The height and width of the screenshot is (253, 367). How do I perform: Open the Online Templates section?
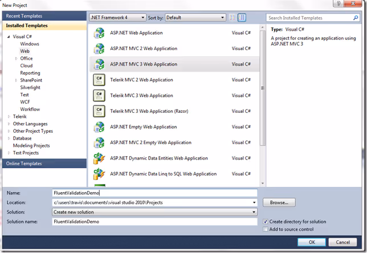[x=44, y=164]
